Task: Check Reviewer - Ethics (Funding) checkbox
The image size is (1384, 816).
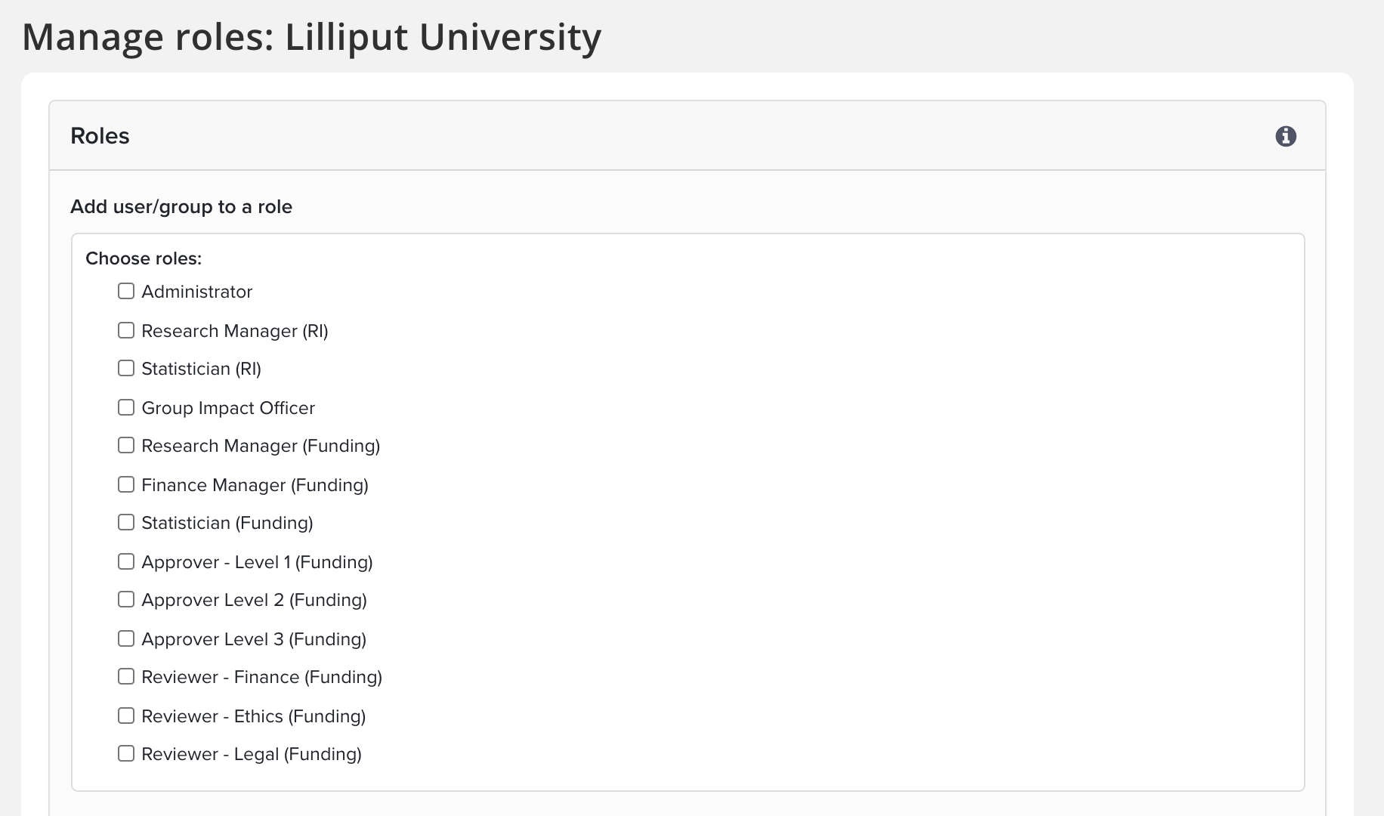Action: coord(126,716)
